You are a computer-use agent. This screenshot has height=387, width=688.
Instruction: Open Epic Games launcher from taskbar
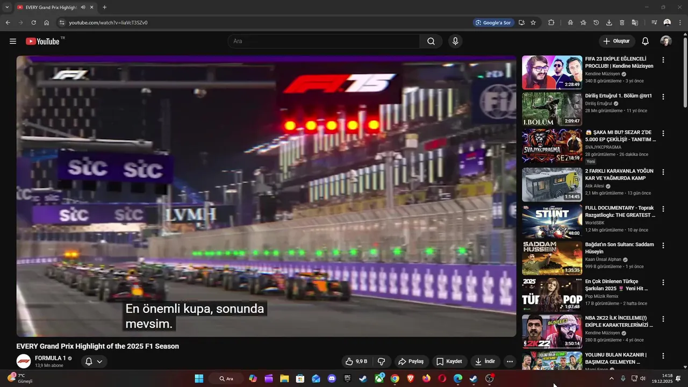click(x=348, y=378)
